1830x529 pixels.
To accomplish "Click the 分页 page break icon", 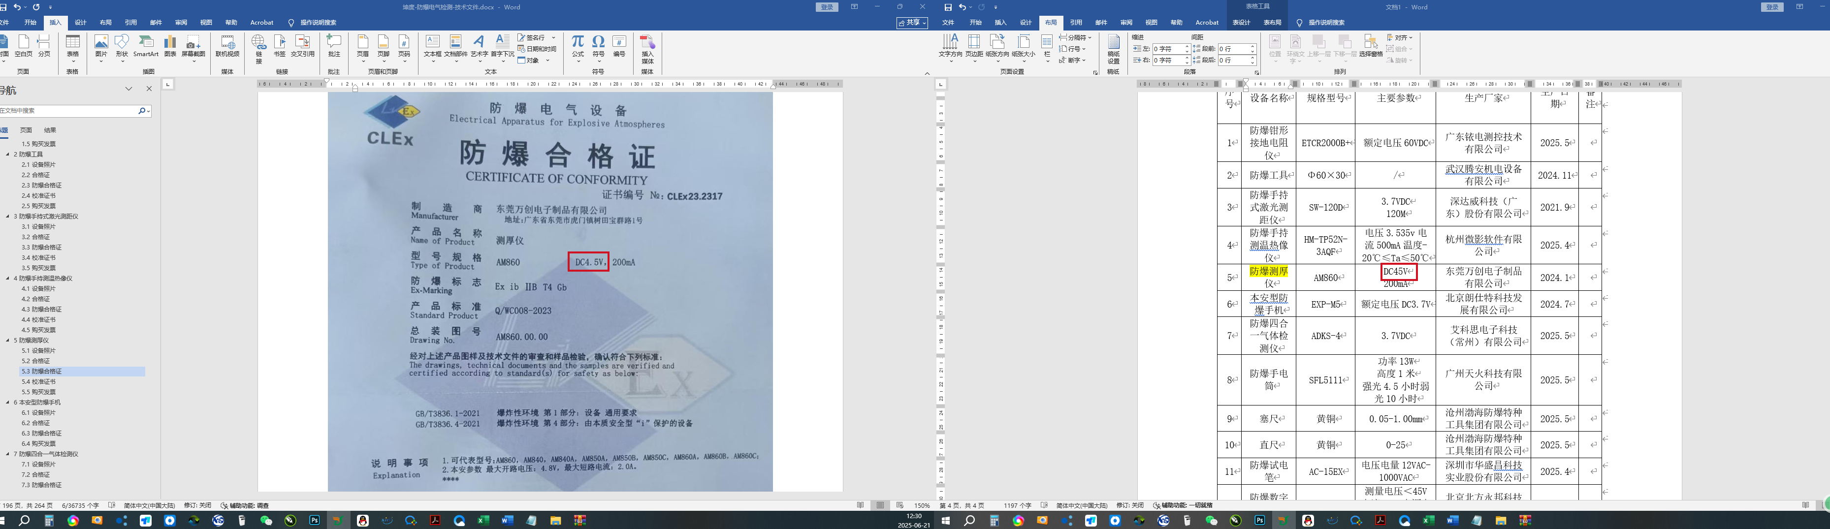I will [x=44, y=46].
